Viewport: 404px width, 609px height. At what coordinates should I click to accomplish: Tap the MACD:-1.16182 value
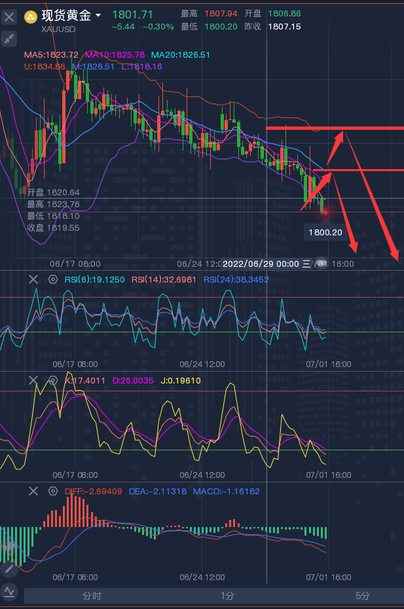coord(227,491)
